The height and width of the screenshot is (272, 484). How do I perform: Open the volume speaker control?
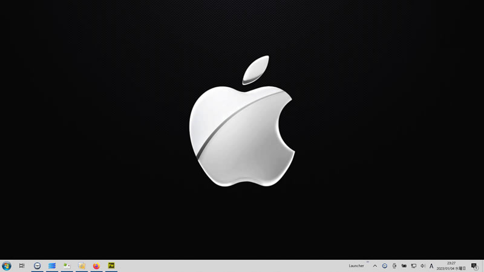coord(423,266)
